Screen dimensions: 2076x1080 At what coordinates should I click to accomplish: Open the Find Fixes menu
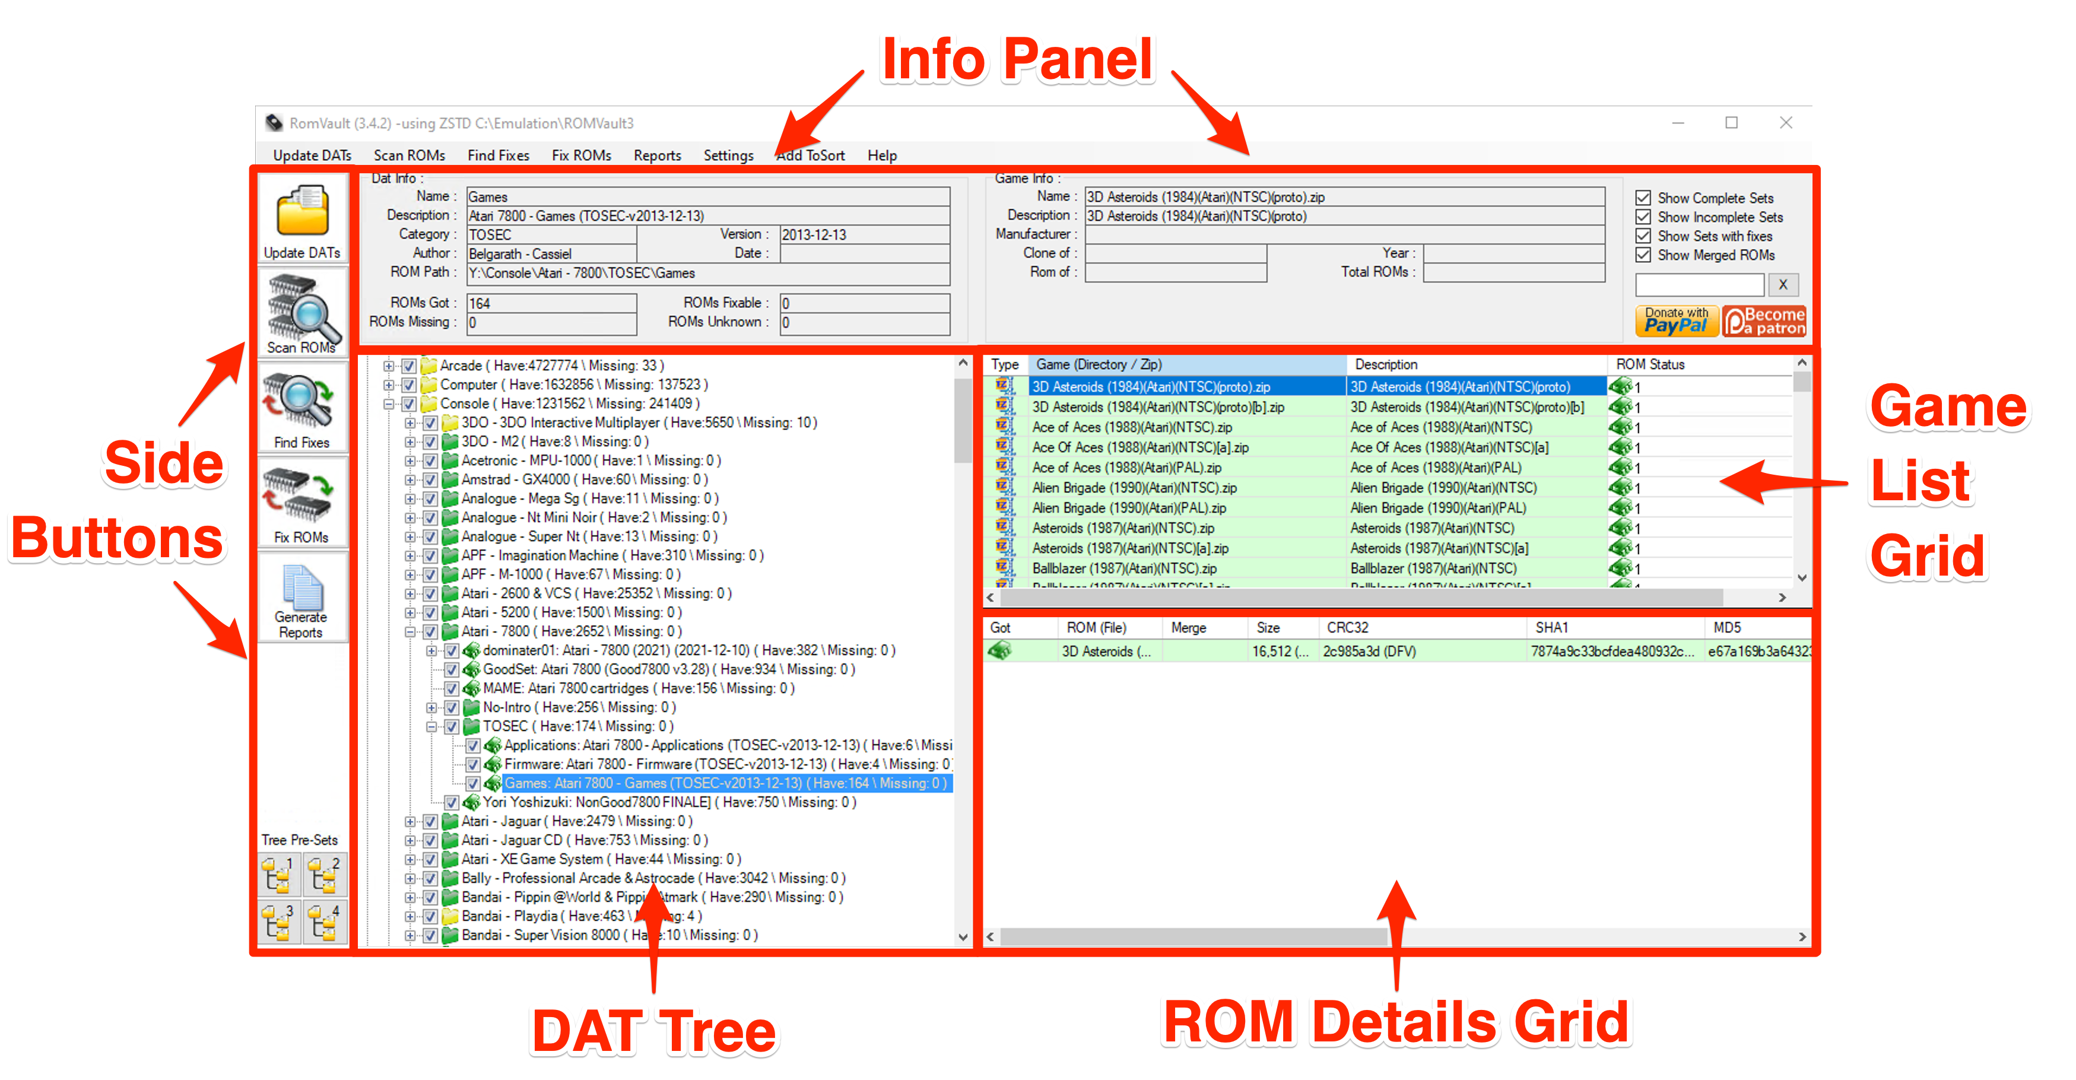pyautogui.click(x=498, y=155)
